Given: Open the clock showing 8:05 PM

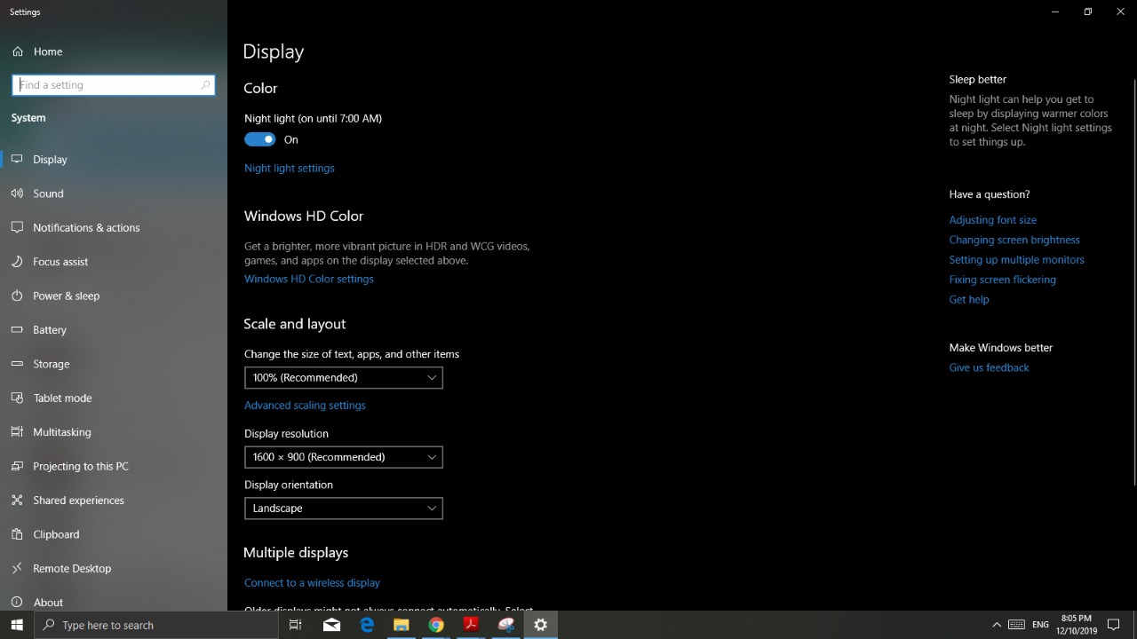Looking at the screenshot, I should 1077,625.
